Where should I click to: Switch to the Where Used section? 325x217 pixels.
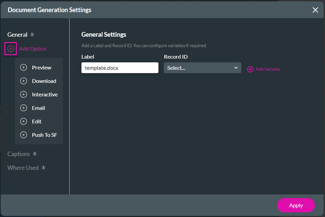[x=23, y=168]
